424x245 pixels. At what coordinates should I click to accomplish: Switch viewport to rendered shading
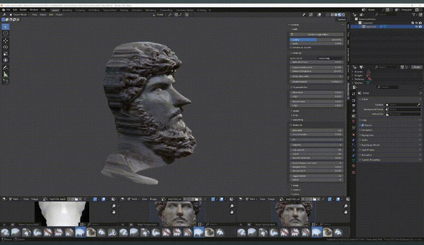click(x=343, y=15)
